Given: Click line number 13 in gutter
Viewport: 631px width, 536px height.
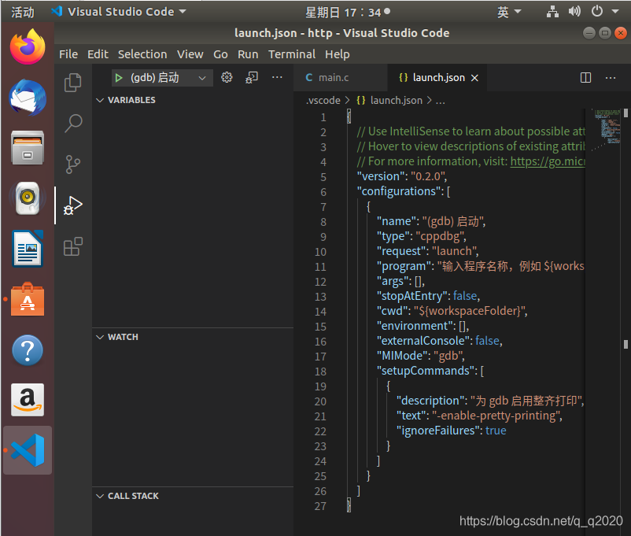Looking at the screenshot, I should pyautogui.click(x=320, y=297).
